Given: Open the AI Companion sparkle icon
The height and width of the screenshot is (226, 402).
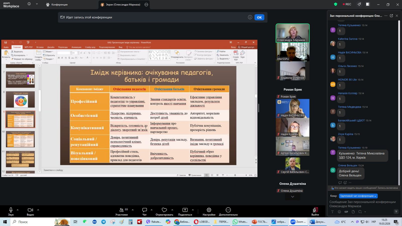Looking at the screenshot, I should (x=359, y=4).
